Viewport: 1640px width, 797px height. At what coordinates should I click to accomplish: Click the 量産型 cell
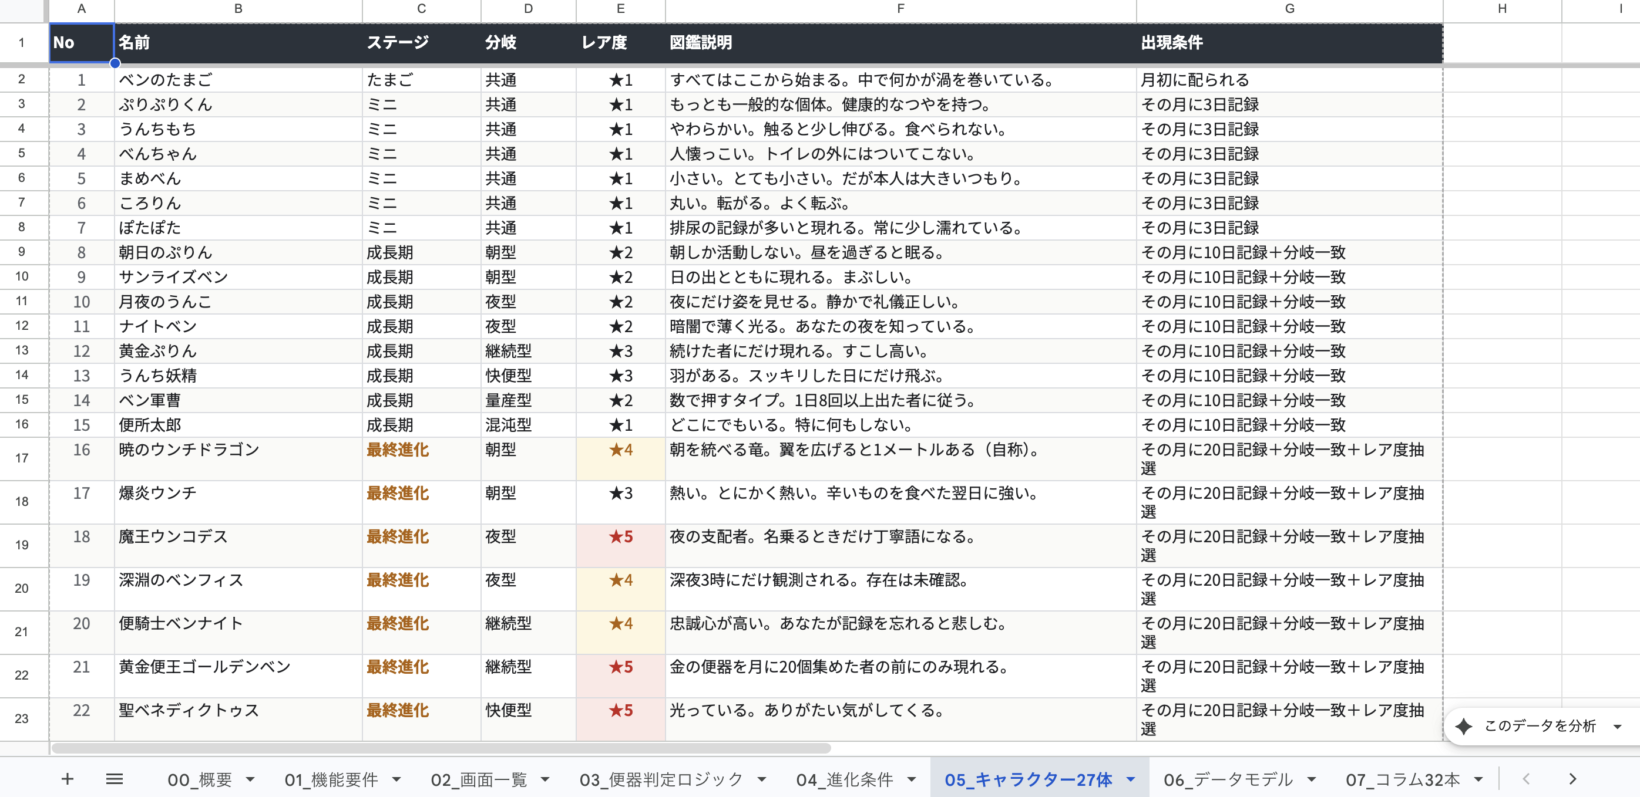(529, 401)
